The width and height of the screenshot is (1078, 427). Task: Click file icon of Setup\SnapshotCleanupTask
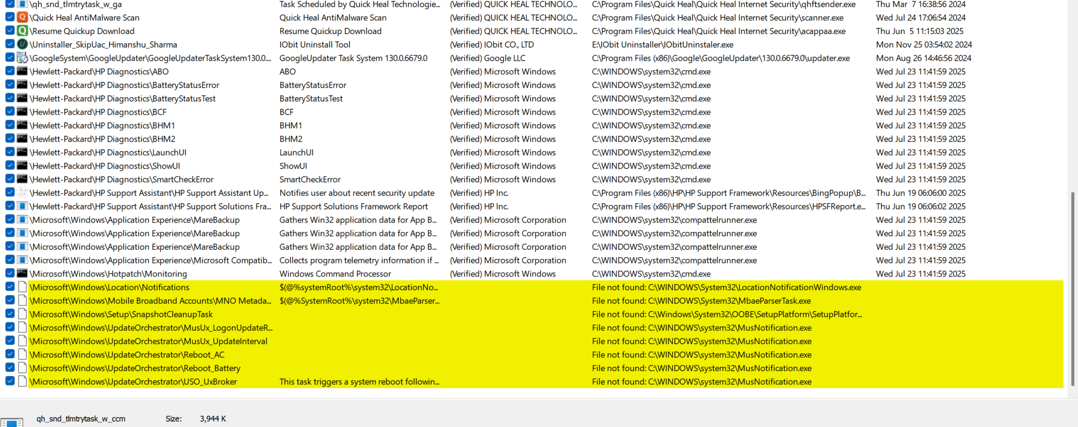(22, 314)
